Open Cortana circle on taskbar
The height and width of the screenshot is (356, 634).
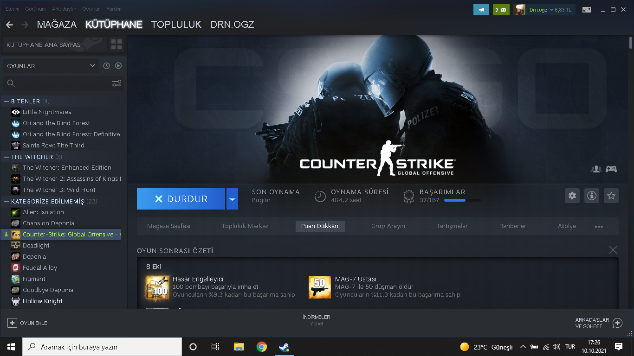[x=193, y=347]
